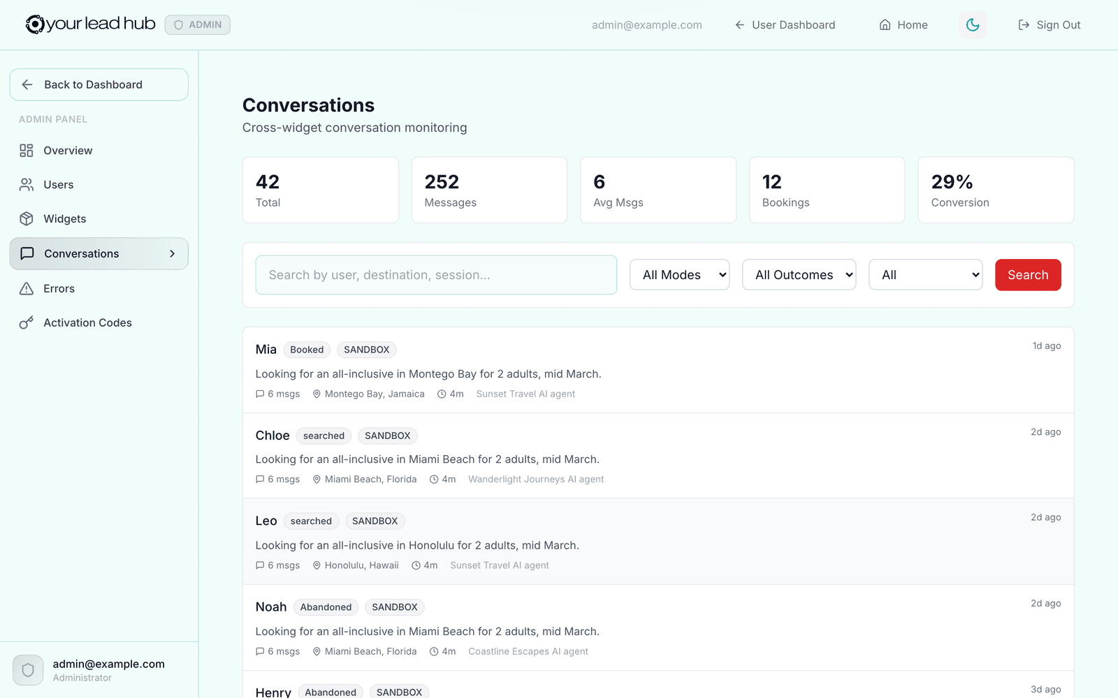
Task: Click the Montego Bay, Jamaica location pin icon
Action: [x=317, y=394]
